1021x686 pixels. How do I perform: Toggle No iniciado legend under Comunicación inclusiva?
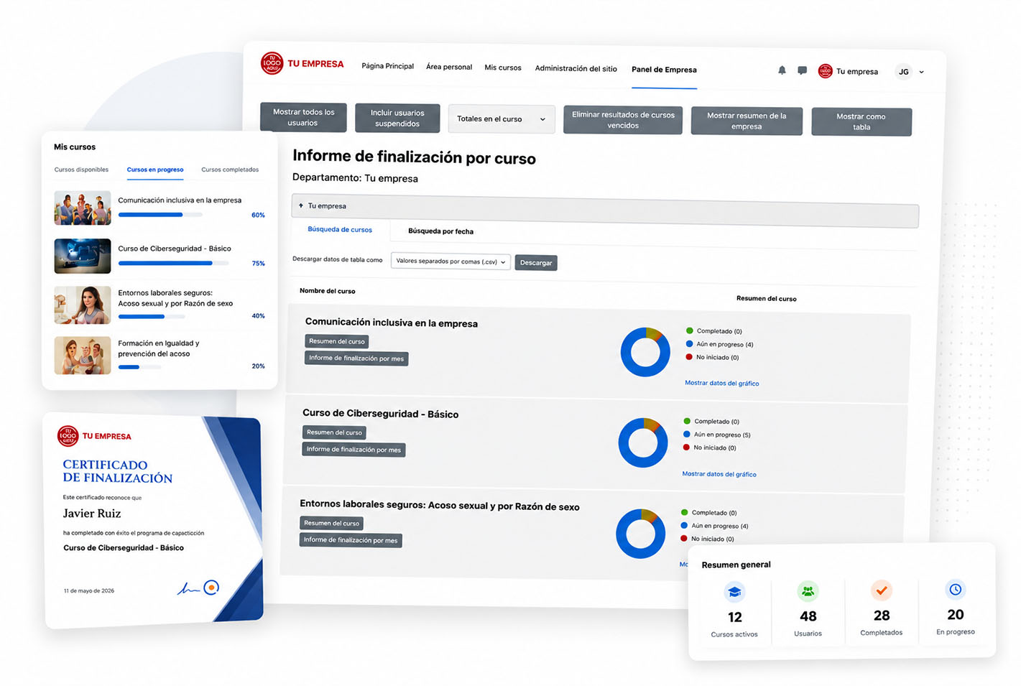click(712, 357)
